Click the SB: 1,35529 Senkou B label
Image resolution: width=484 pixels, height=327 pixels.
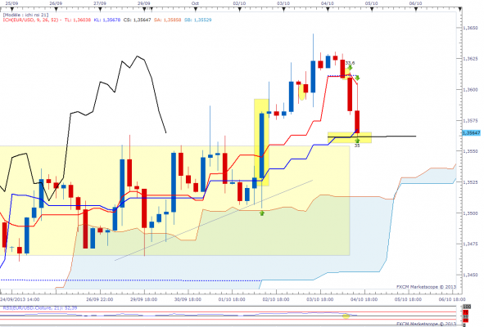pyautogui.click(x=198, y=20)
